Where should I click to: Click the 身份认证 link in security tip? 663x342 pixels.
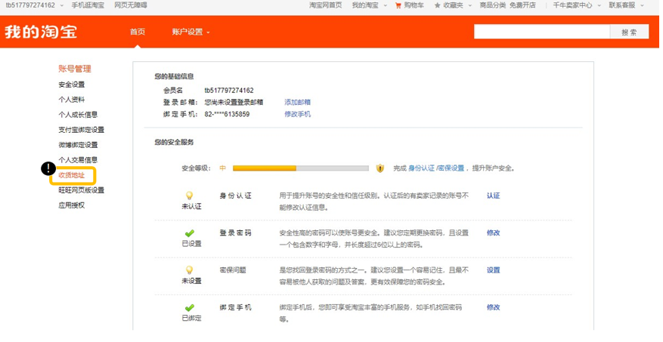tap(421, 168)
